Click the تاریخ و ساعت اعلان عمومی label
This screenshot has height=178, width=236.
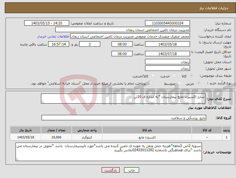tap(92, 24)
